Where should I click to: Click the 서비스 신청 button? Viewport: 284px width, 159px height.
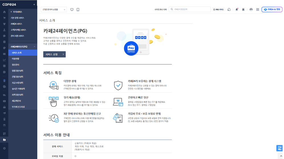point(54,54)
